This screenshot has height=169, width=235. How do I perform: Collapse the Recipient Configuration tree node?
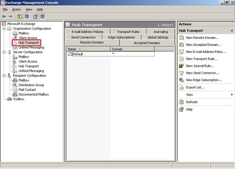click(x=4, y=76)
